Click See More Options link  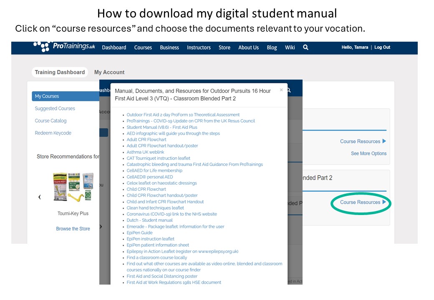[368, 153]
